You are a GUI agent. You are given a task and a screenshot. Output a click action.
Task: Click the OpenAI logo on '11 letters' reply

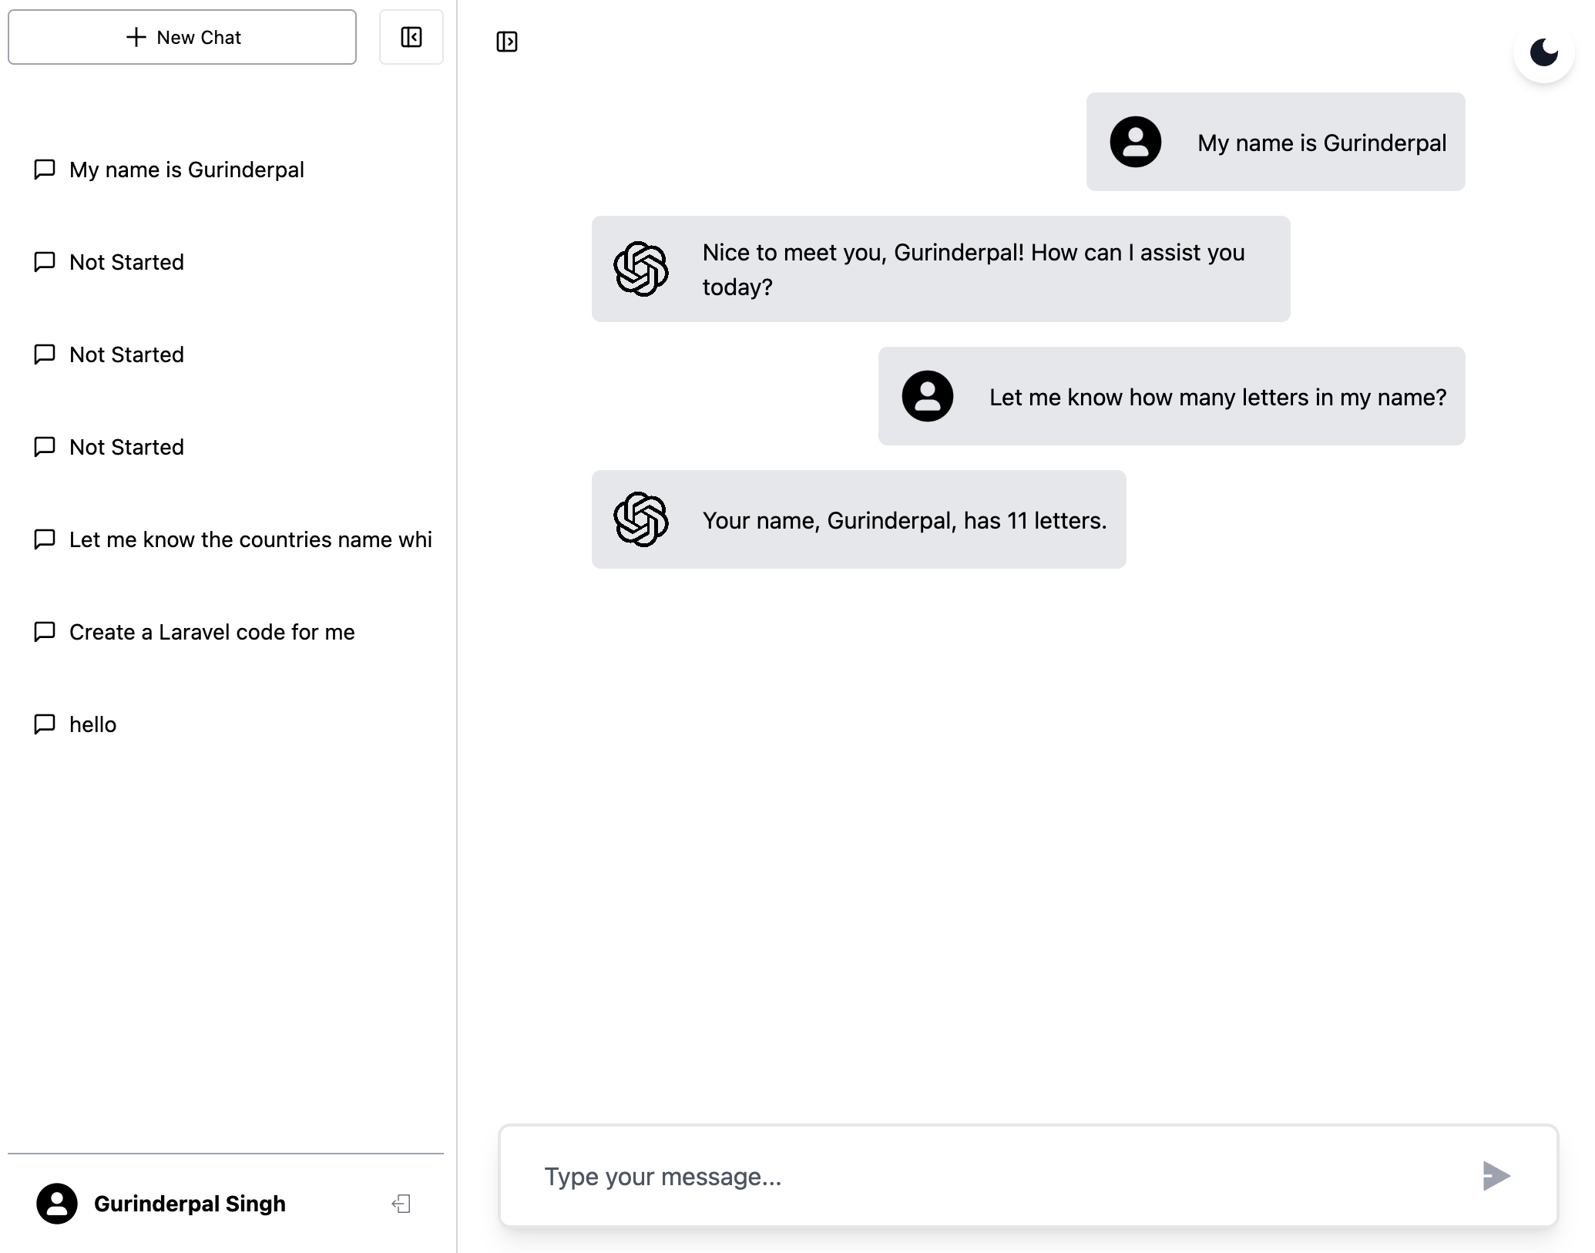coord(641,519)
